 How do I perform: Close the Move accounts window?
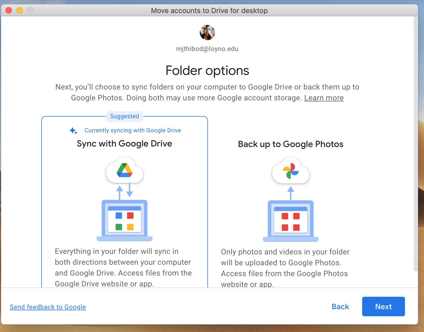(x=9, y=10)
